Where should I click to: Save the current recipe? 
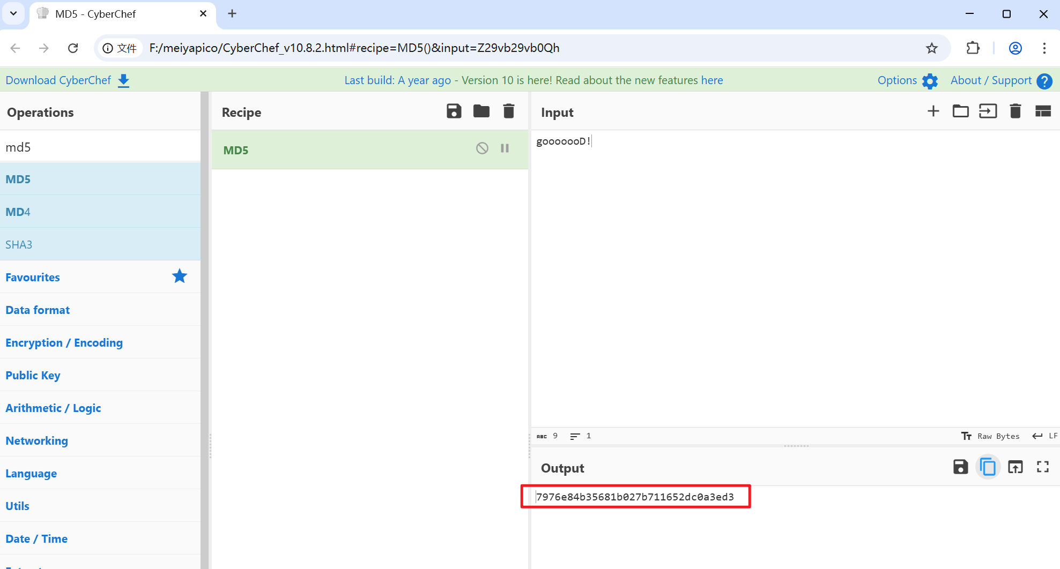click(x=454, y=111)
